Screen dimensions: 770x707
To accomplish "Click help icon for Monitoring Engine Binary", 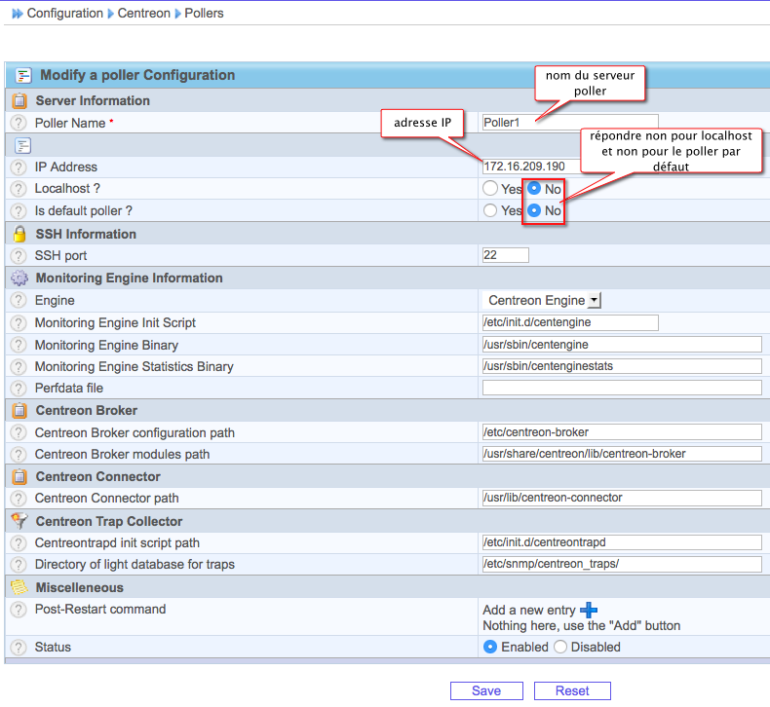I will (x=19, y=345).
